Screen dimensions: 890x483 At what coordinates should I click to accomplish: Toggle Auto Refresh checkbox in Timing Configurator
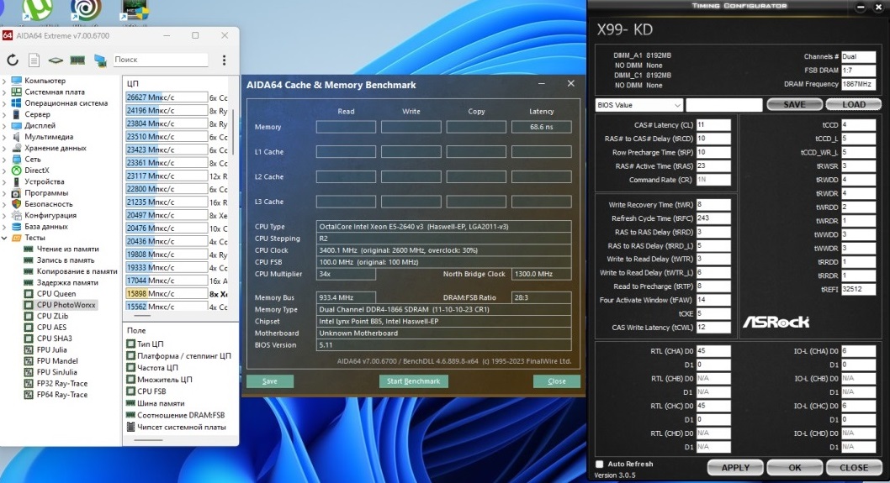point(600,464)
